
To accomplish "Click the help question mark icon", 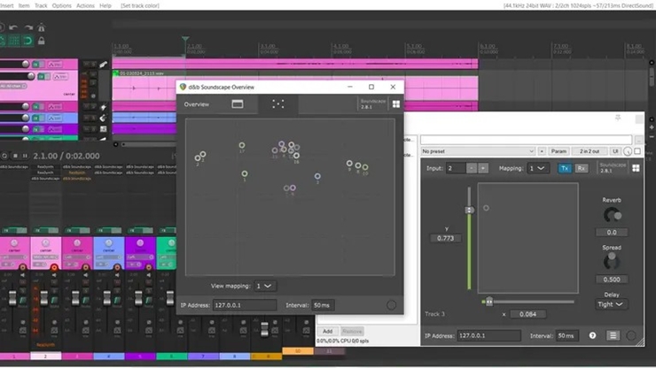I will (592, 335).
